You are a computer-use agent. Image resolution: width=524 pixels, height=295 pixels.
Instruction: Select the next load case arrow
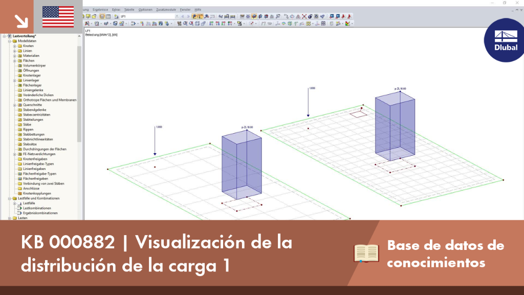point(188,16)
